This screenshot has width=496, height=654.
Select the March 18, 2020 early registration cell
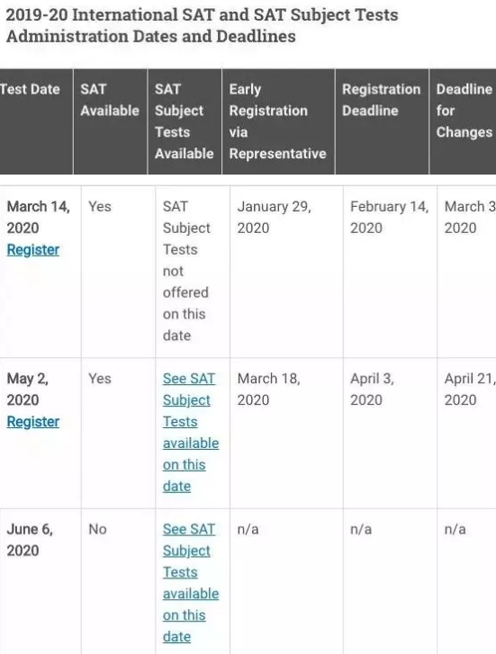point(268,390)
